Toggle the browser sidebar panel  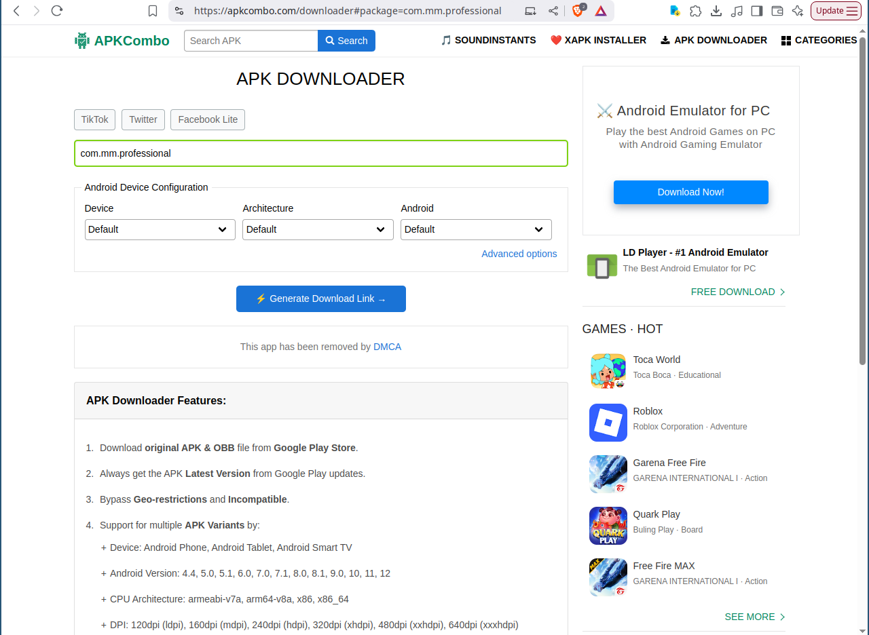757,11
